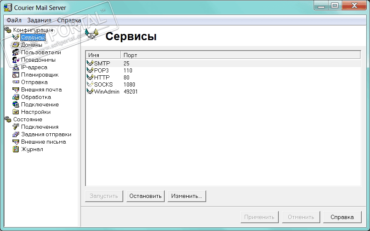Click the Courier Mail Server title bar icon

tap(8, 7)
